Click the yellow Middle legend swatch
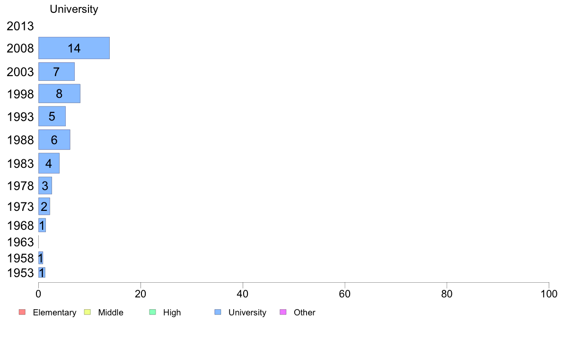Image resolution: width=562 pixels, height=348 pixels. pyautogui.click(x=87, y=312)
